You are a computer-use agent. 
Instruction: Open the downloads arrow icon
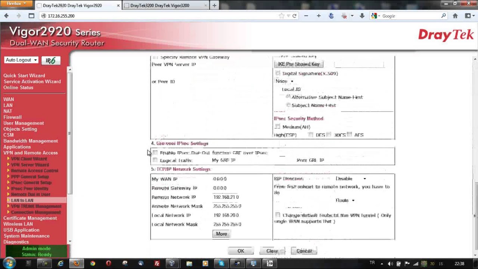pyautogui.click(x=362, y=16)
